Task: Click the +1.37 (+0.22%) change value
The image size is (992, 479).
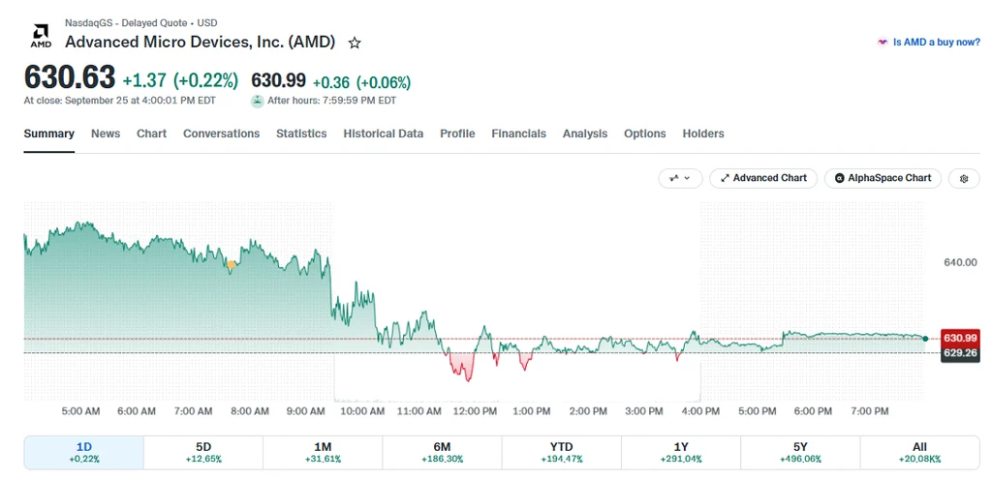Action: click(x=180, y=81)
